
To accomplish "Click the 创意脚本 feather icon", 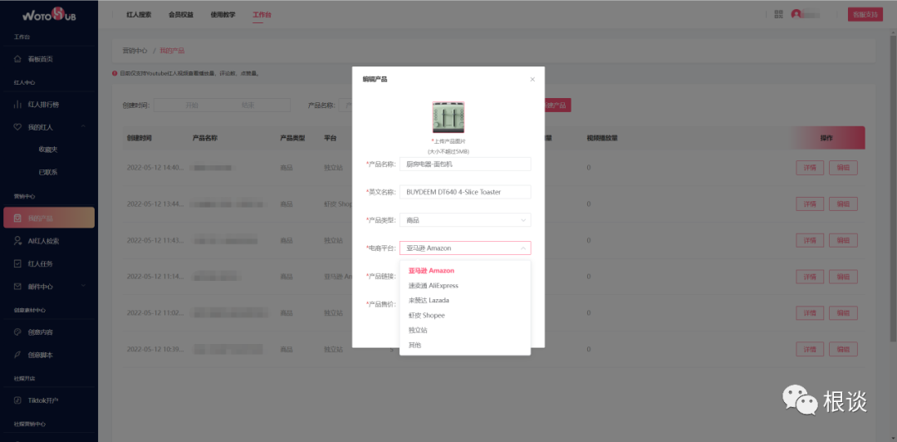I will (x=17, y=355).
